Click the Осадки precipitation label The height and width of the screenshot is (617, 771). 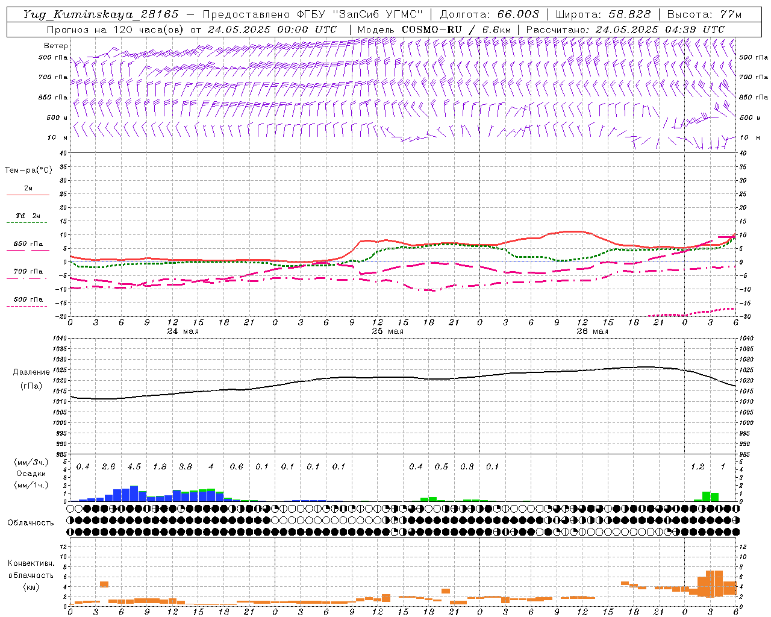coord(31,474)
